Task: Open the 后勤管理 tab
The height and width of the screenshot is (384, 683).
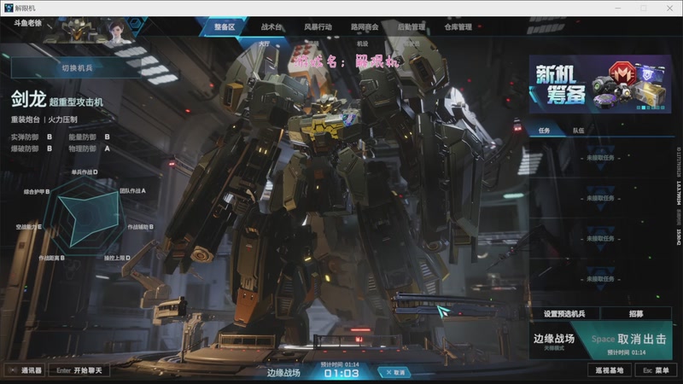Action: 412,27
